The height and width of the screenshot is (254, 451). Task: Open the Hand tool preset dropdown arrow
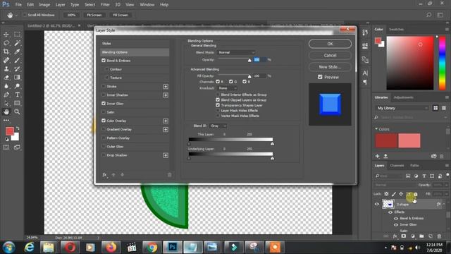click(x=16, y=15)
